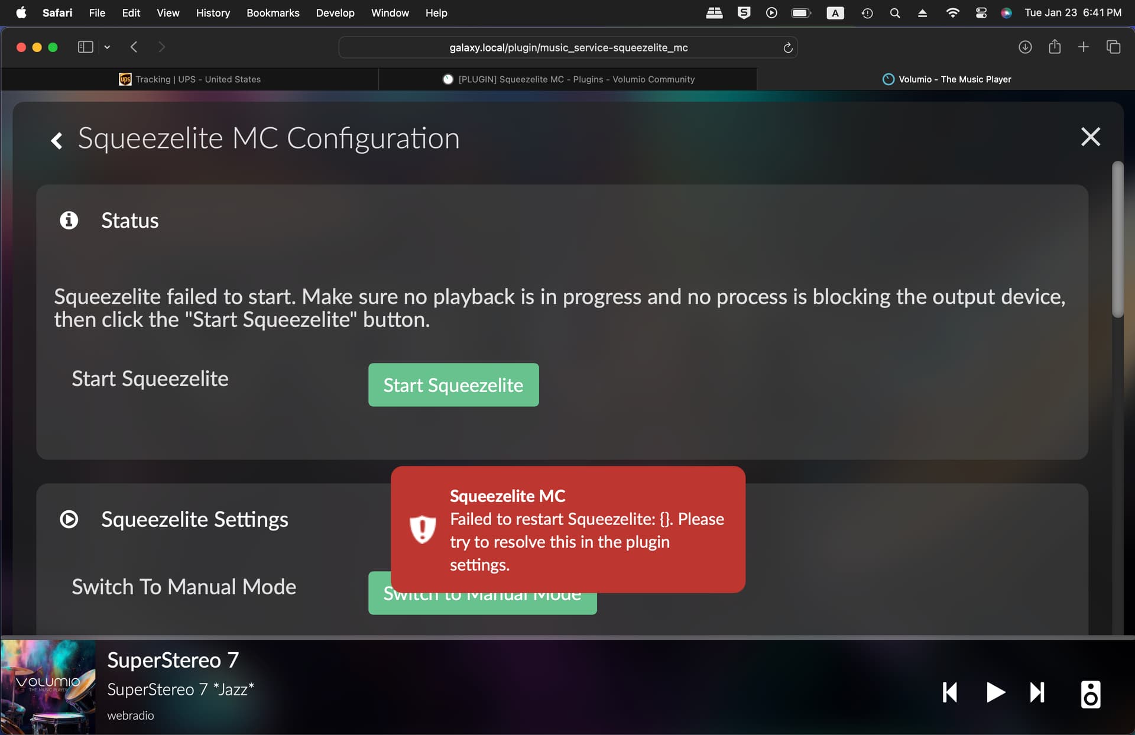Click the drive-stack menu bar icon
This screenshot has width=1135, height=735.
(x=714, y=12)
